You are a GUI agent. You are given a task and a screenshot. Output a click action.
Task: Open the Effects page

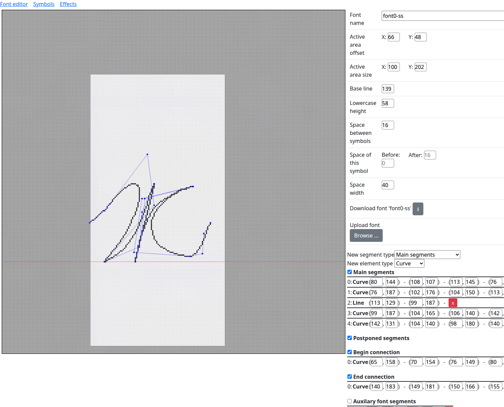coord(68,4)
